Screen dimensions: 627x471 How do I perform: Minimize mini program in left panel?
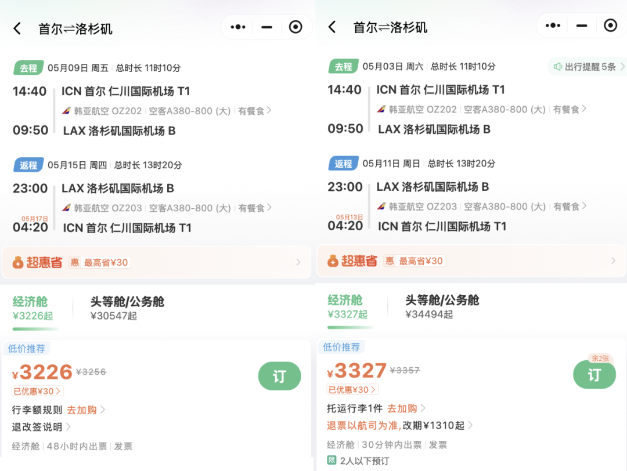266,27
